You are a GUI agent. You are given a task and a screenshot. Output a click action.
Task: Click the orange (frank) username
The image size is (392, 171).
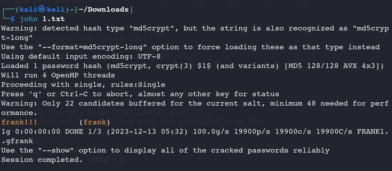click(95, 122)
